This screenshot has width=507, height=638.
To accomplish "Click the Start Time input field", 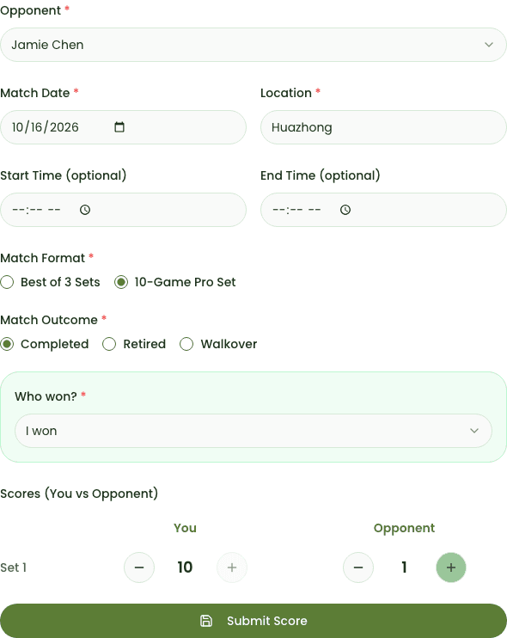I will coord(123,210).
